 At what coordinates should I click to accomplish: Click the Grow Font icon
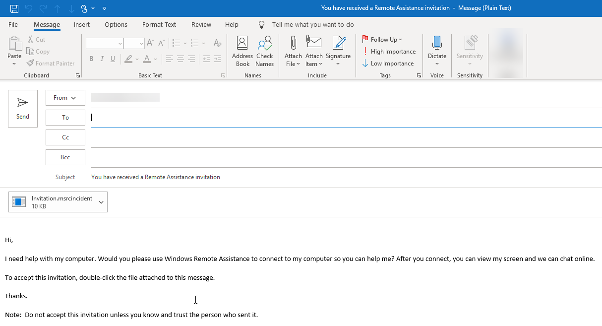tap(151, 44)
